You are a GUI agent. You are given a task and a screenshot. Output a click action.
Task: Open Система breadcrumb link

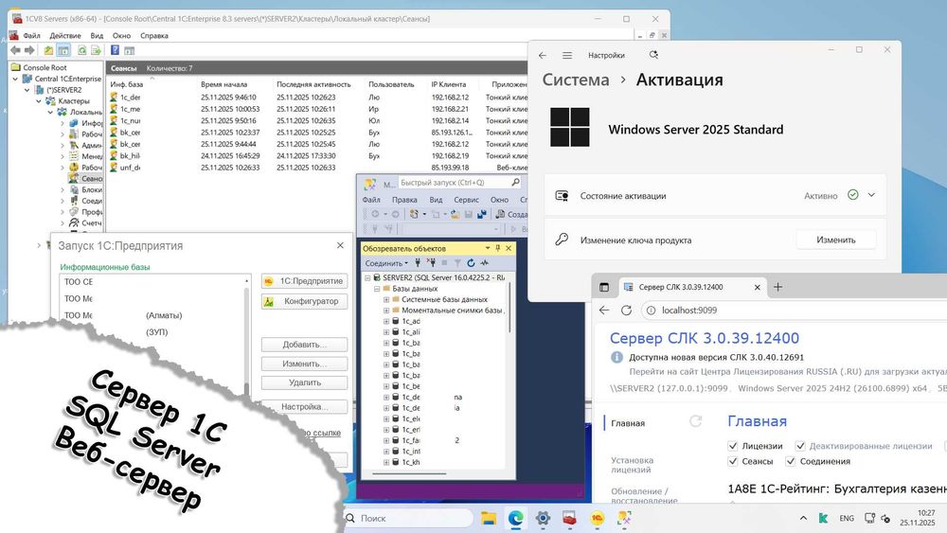click(576, 80)
